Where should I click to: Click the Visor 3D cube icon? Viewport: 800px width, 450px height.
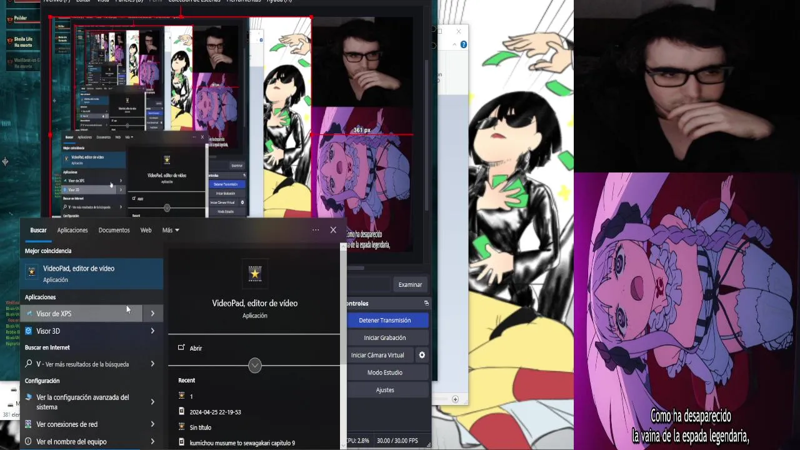tap(29, 331)
